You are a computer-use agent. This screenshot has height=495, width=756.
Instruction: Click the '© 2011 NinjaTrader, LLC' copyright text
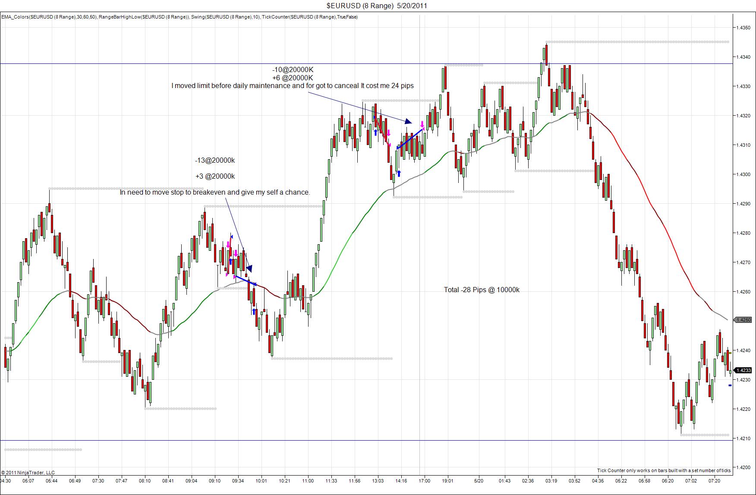coord(28,473)
